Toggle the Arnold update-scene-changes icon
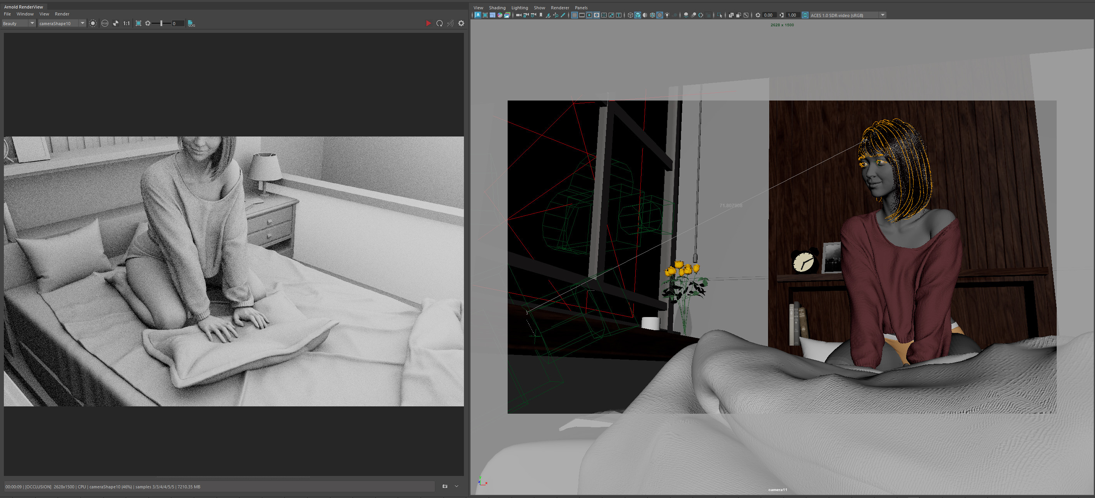 450,23
